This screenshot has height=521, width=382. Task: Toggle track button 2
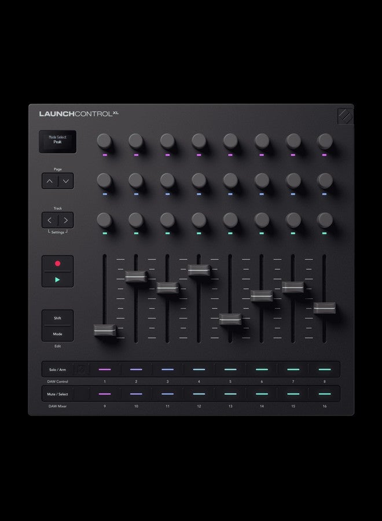(x=136, y=369)
